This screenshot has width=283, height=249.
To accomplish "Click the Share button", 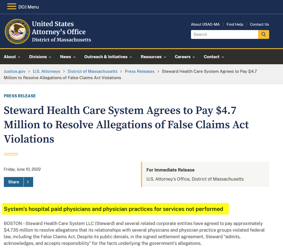I will click(x=14, y=182).
